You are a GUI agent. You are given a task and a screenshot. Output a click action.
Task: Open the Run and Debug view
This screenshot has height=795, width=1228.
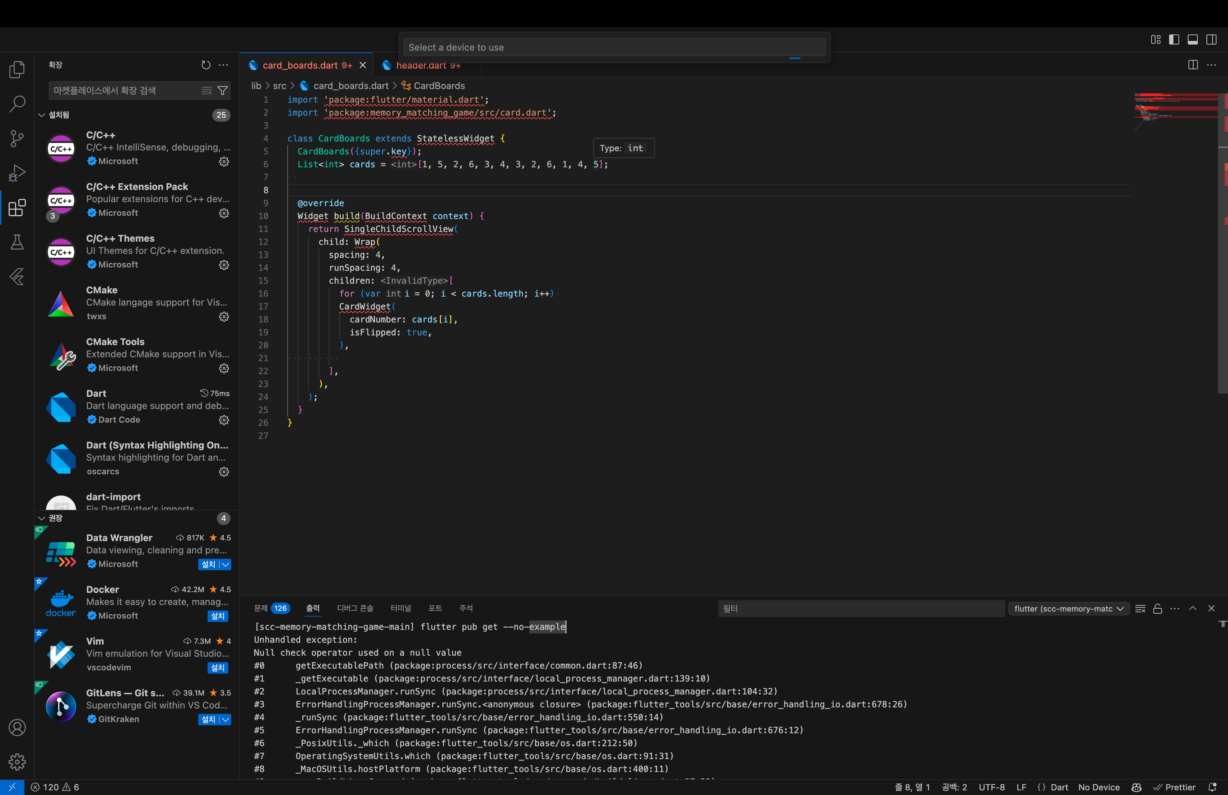coord(17,173)
